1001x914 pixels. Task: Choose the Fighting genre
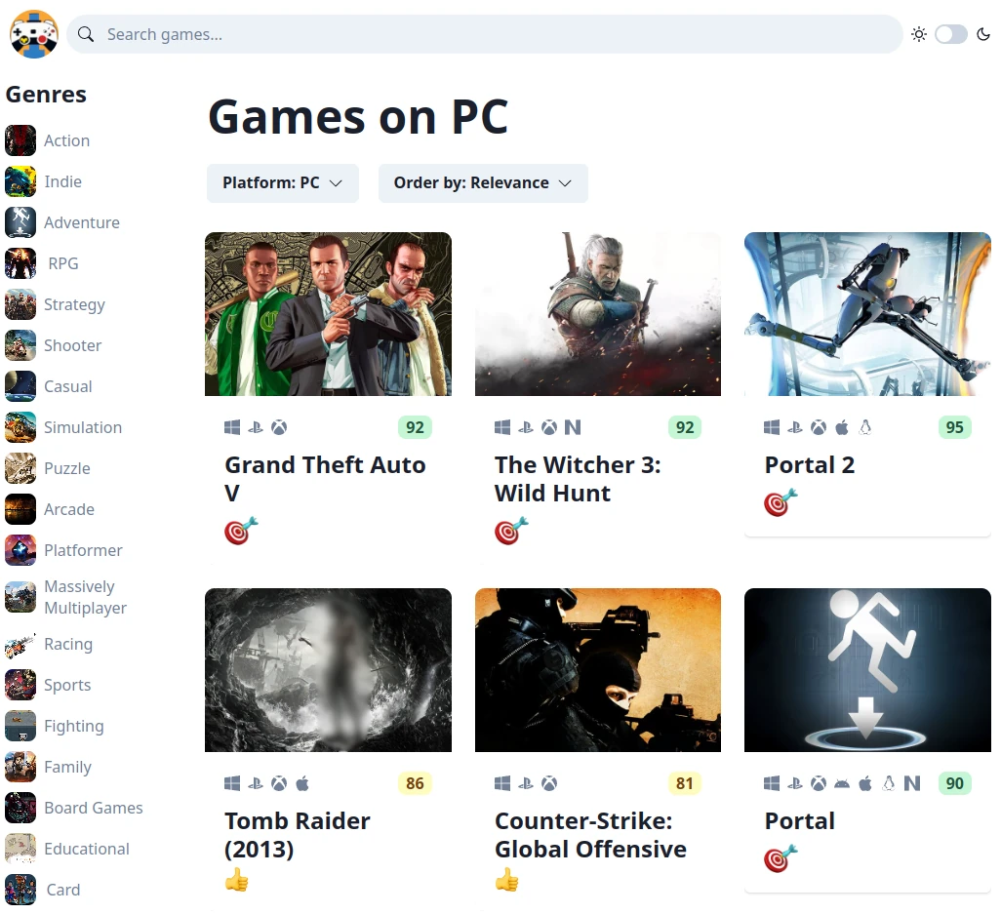pyautogui.click(x=74, y=726)
